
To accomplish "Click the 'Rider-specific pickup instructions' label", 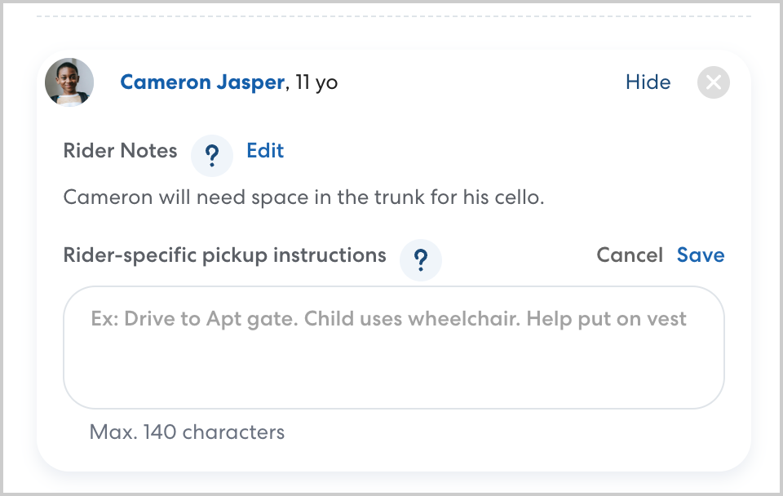I will click(x=224, y=255).
